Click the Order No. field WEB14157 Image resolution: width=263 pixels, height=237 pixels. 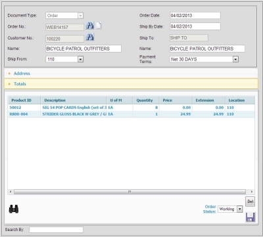pos(64,27)
